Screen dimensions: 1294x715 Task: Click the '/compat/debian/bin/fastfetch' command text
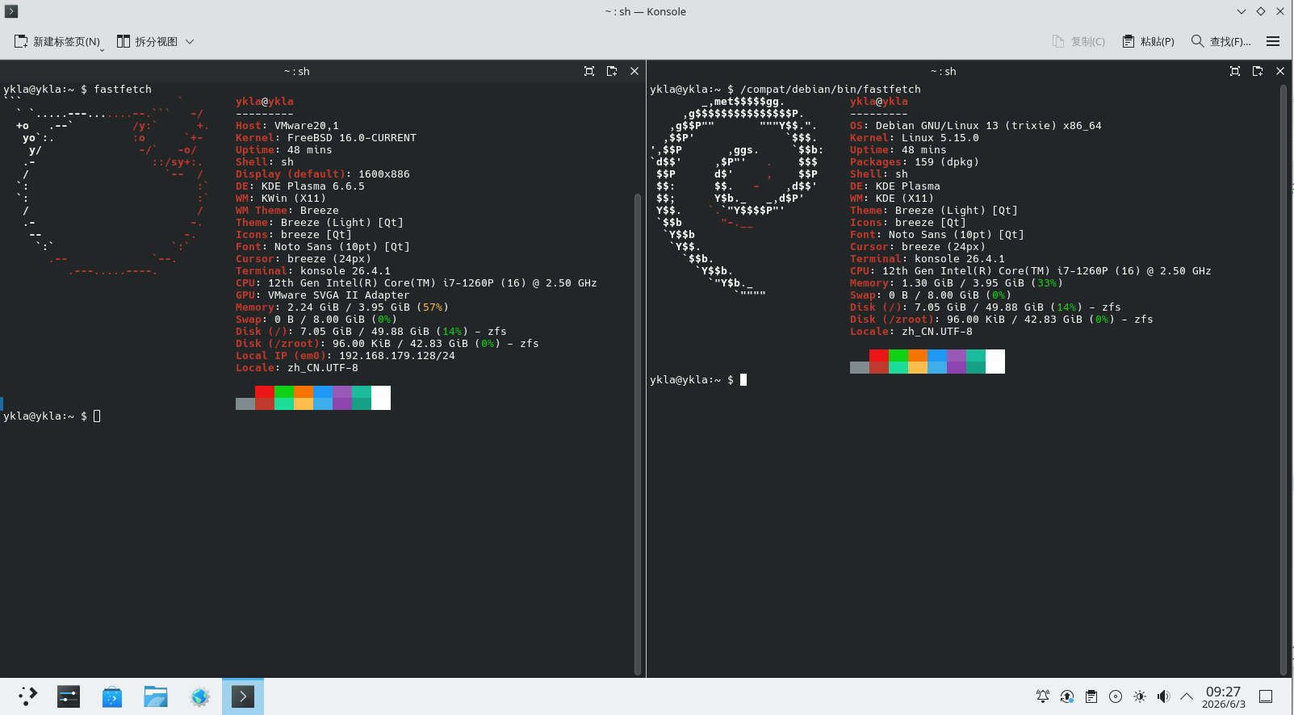pos(831,90)
